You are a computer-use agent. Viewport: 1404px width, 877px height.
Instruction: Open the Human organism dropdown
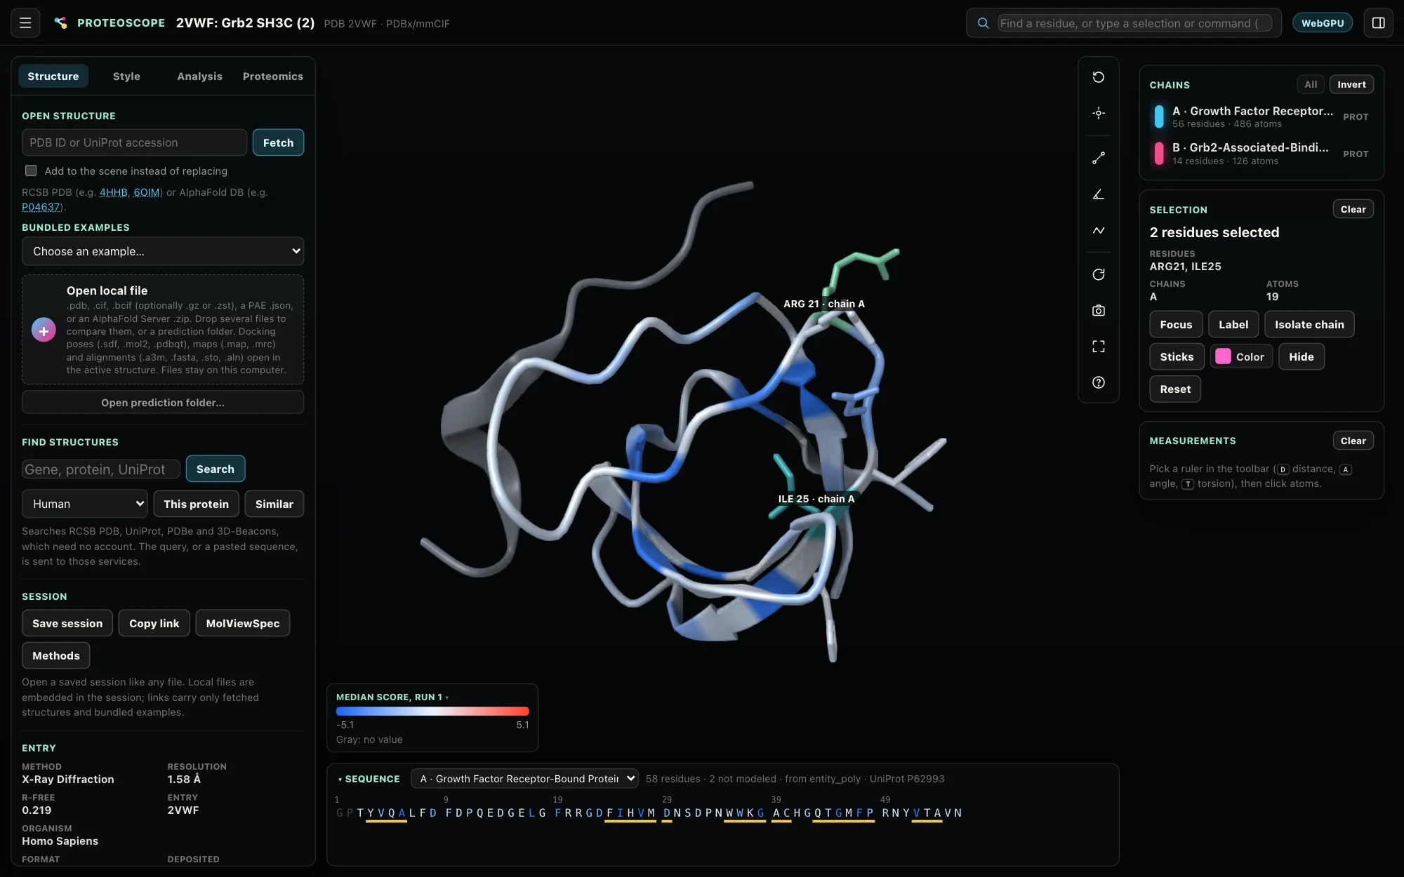click(85, 504)
